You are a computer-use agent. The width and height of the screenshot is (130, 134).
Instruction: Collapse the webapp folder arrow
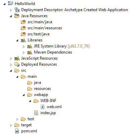pyautogui.click(x=24, y=95)
